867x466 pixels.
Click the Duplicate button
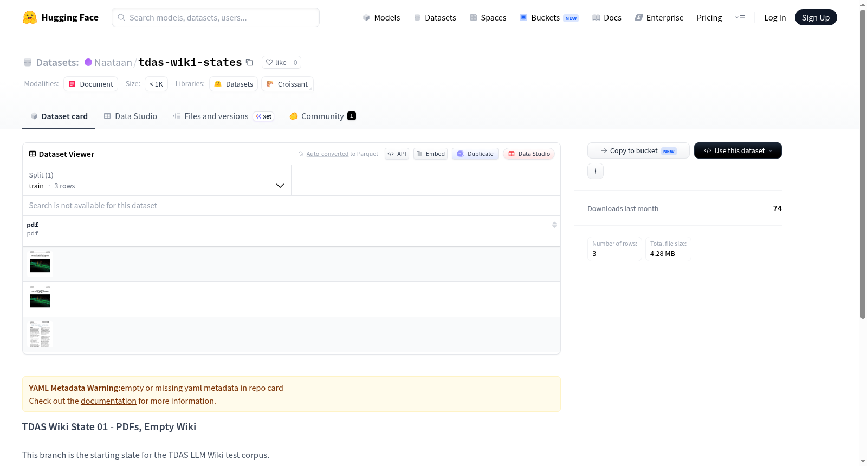point(475,154)
